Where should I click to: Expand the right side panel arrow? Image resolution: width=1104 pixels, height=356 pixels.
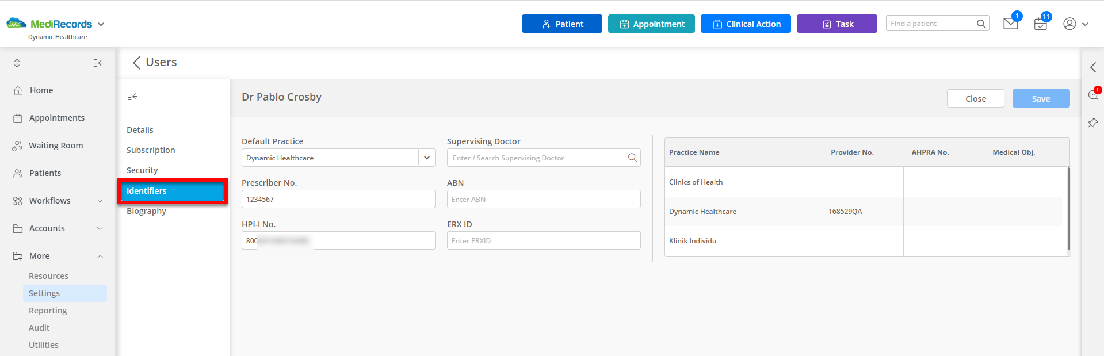(x=1093, y=67)
